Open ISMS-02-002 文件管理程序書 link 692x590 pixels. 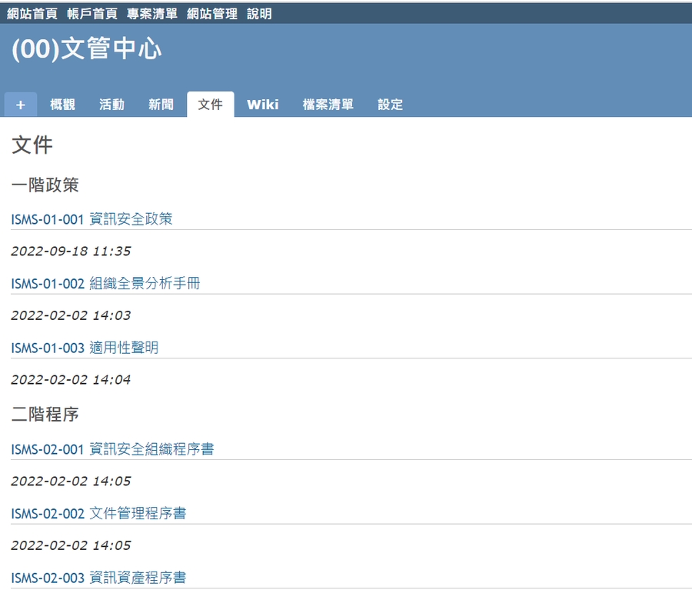[98, 513]
